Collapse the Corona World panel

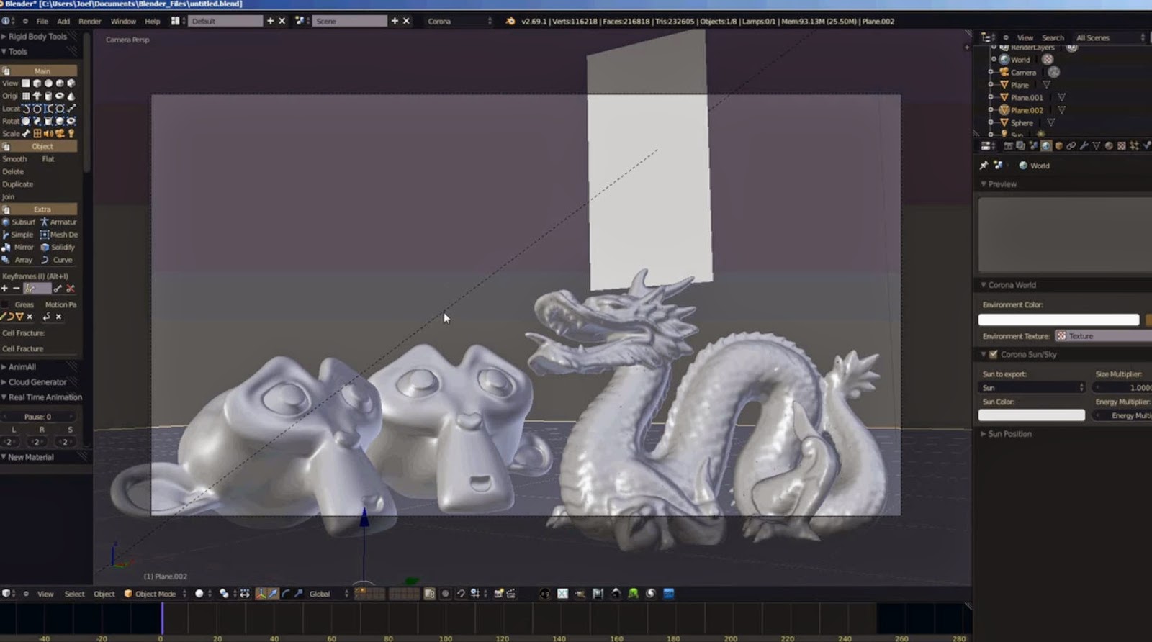click(1012, 285)
